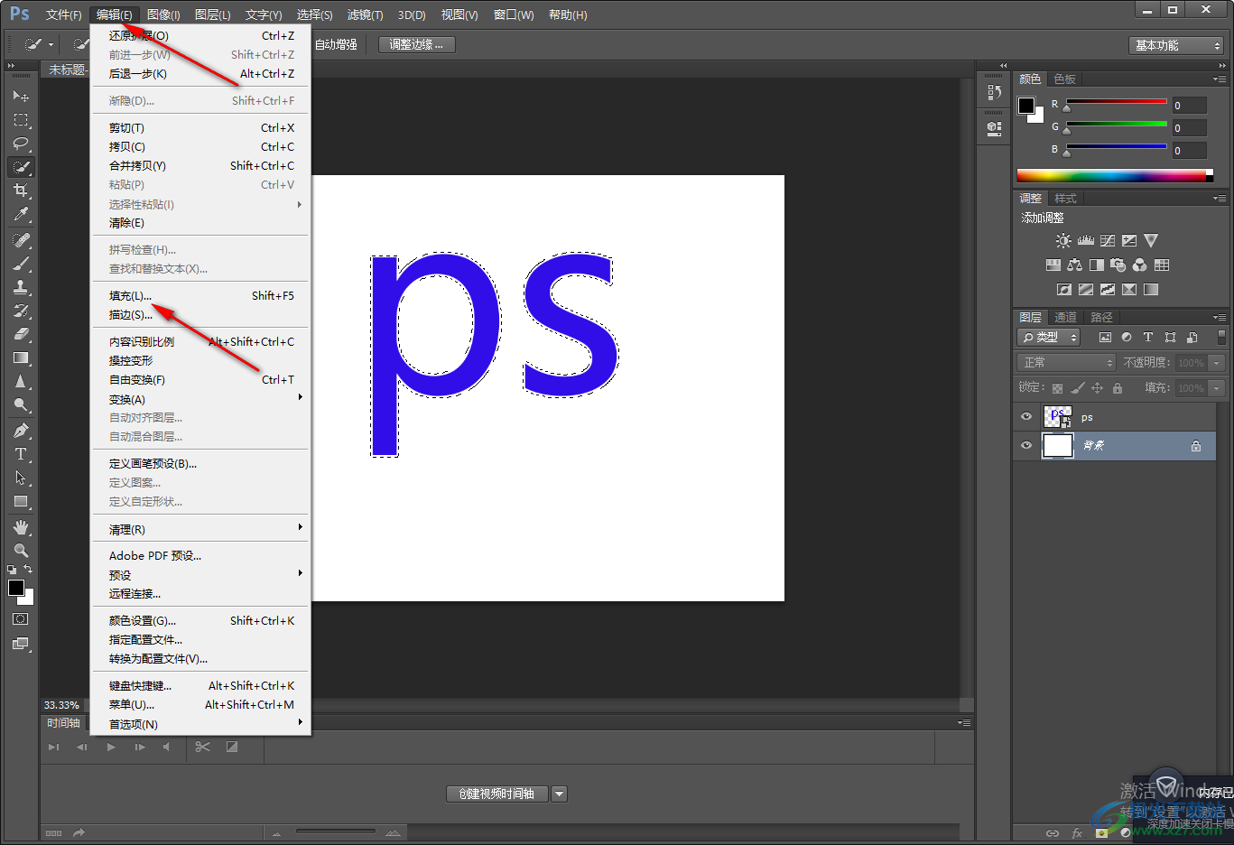The image size is (1234, 845).
Task: Open the 填充 fill percentage arrow
Action: point(1217,387)
